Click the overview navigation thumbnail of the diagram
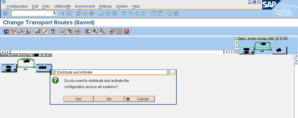Viewport: 298px width, 118px height. (263, 46)
